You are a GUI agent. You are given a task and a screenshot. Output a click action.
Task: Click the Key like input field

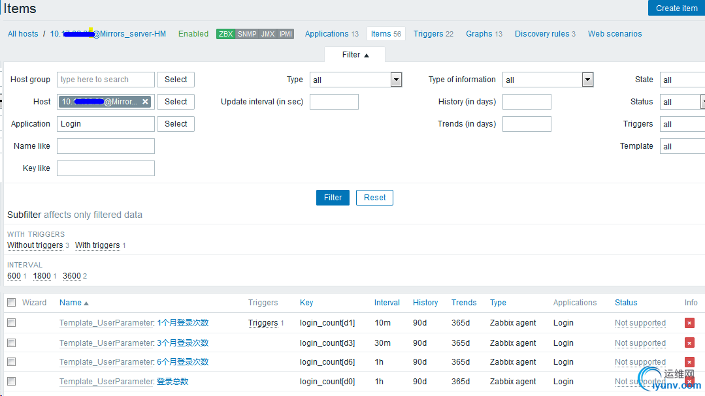click(x=106, y=168)
